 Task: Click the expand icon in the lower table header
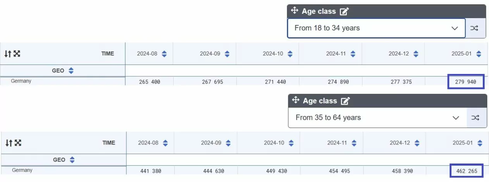click(18, 143)
